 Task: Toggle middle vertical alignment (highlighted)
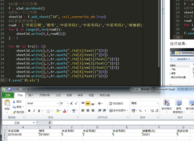(88, 103)
